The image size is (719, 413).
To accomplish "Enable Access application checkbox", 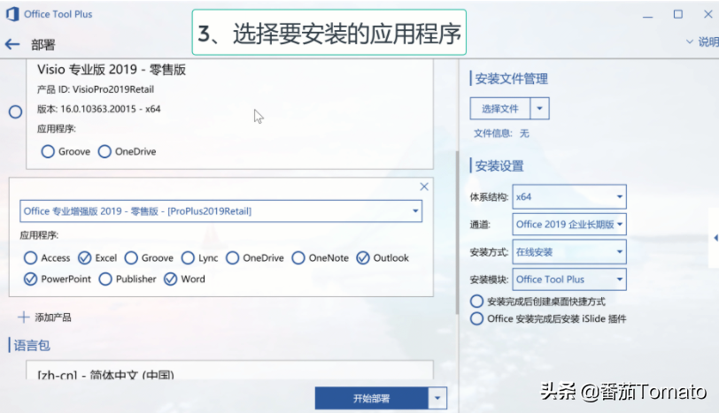I will [x=31, y=257].
